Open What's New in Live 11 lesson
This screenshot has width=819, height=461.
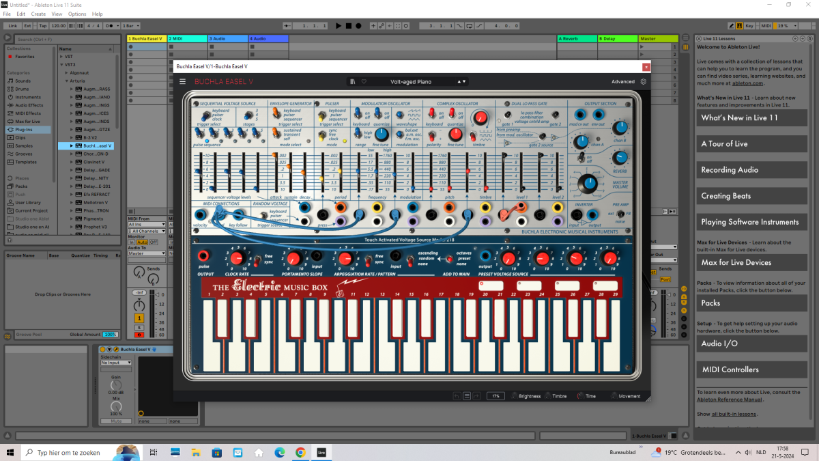[x=750, y=117]
